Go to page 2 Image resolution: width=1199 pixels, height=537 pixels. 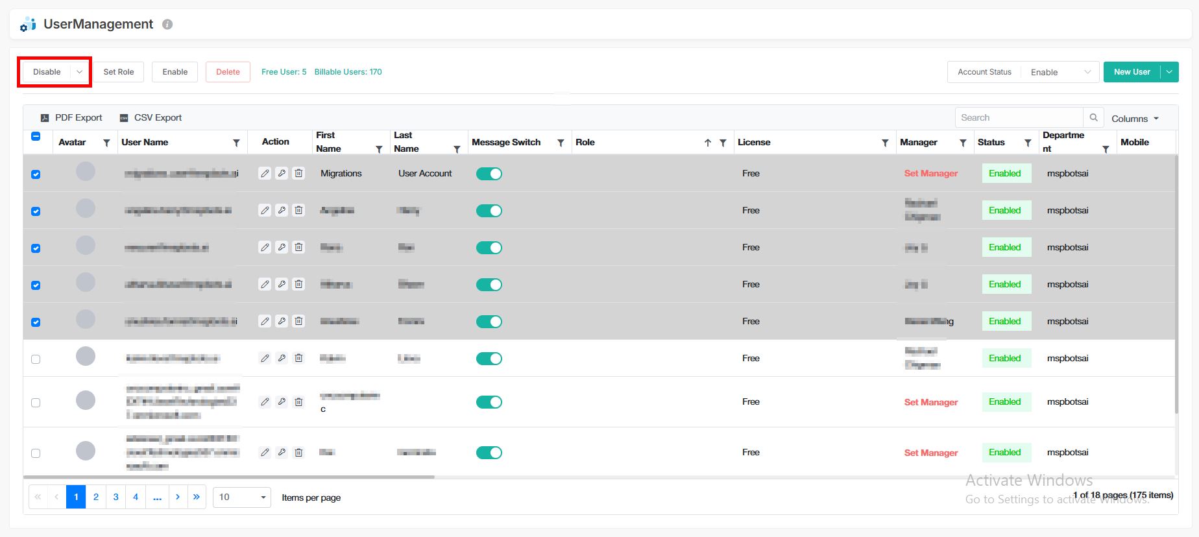(x=96, y=497)
